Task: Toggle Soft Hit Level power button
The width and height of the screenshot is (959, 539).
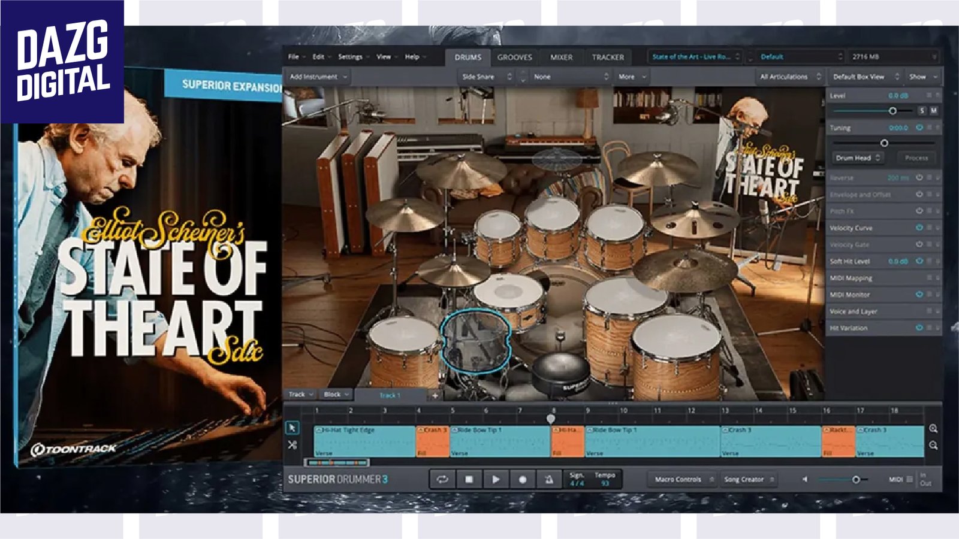Action: point(919,261)
